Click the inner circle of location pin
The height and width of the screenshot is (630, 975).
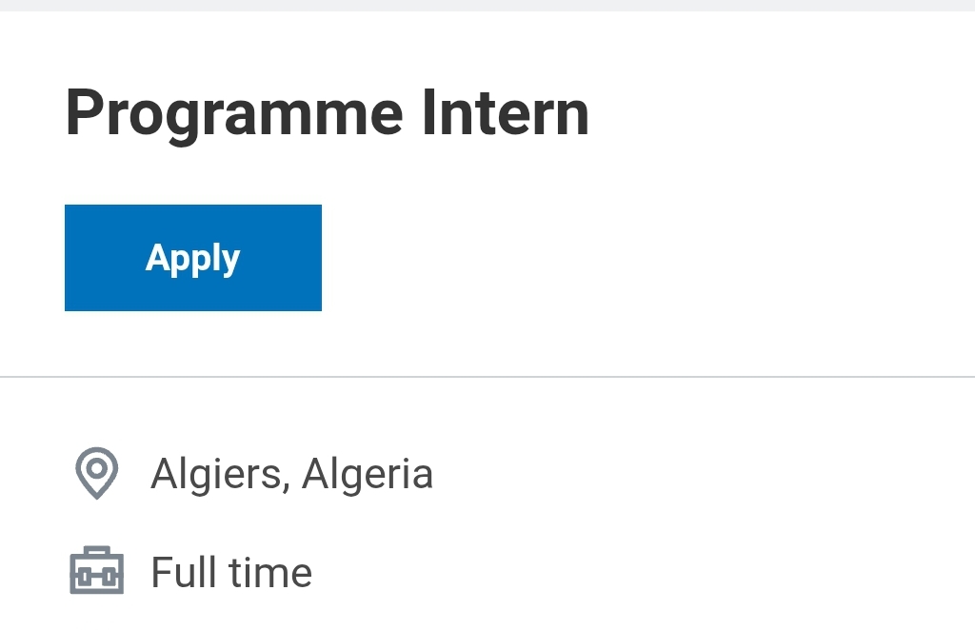click(x=96, y=468)
